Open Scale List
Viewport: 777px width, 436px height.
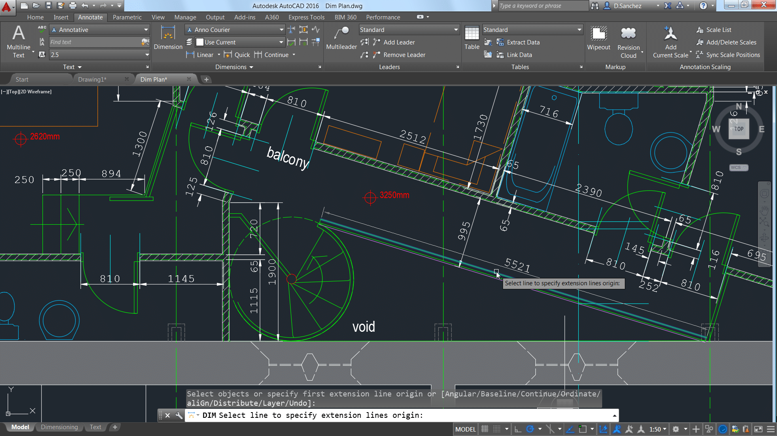point(714,29)
